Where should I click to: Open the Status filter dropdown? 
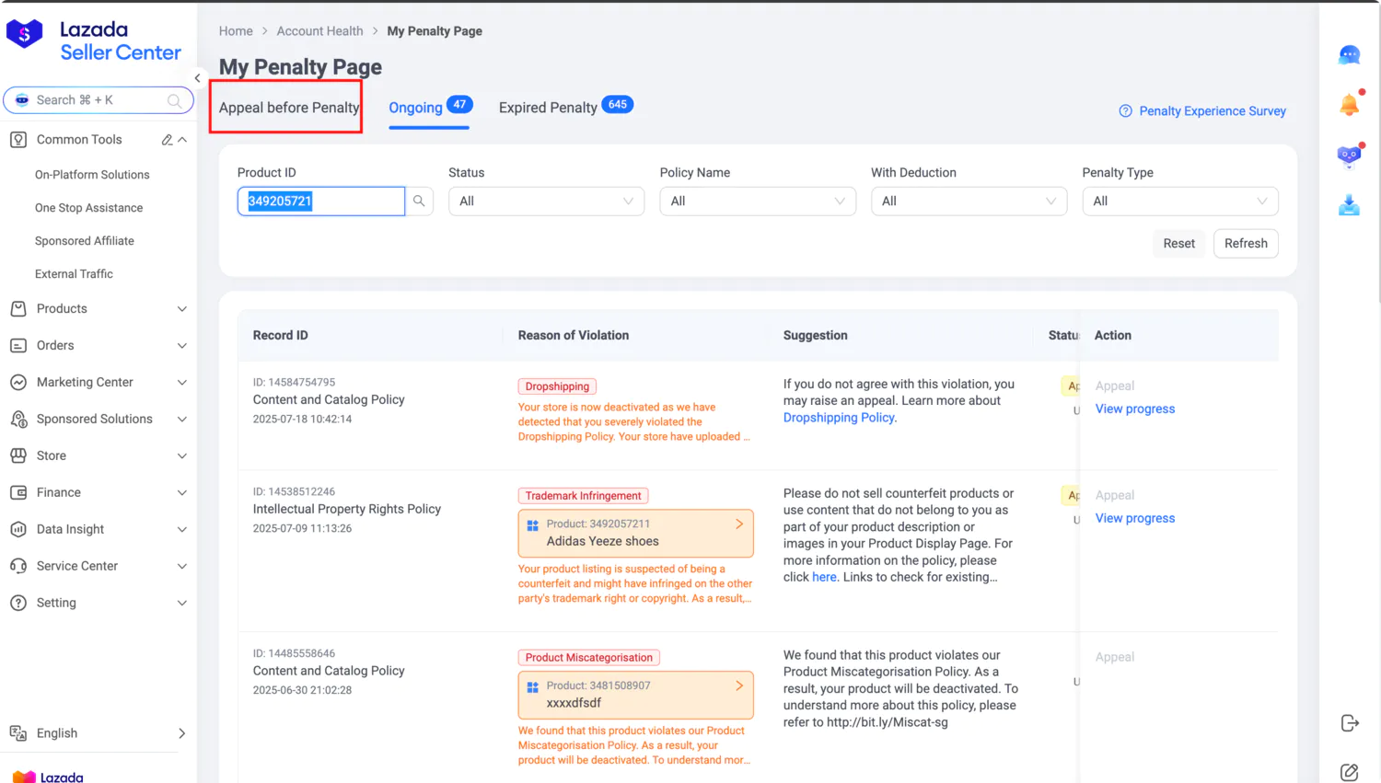coord(546,202)
